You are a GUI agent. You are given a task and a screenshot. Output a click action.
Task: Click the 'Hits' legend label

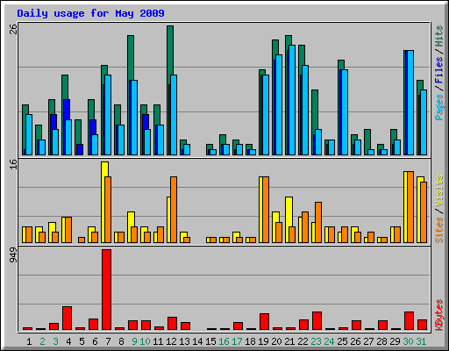coord(439,36)
